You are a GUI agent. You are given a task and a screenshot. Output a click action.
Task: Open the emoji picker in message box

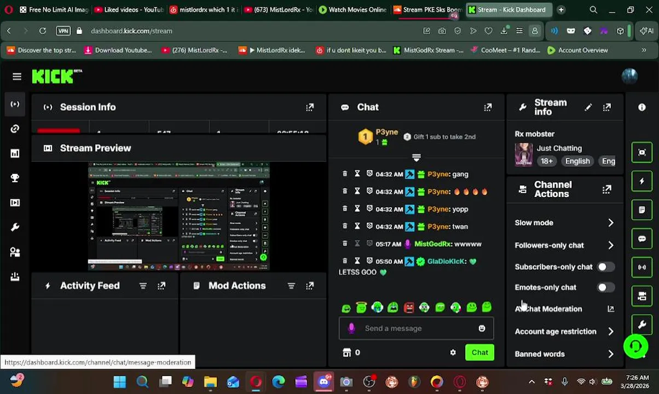coord(482,328)
